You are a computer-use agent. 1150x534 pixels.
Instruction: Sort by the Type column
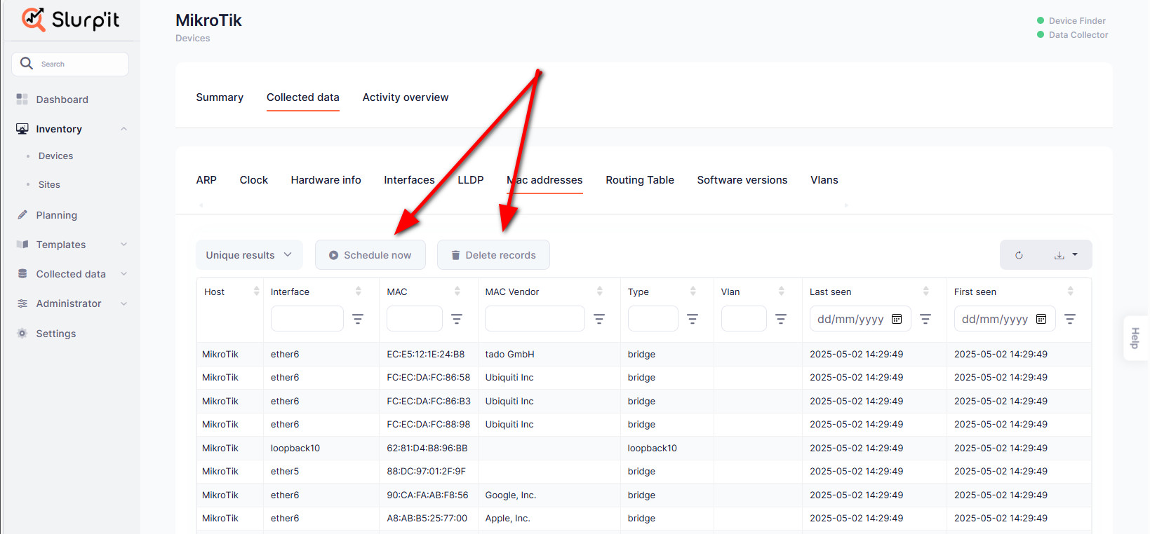click(693, 292)
